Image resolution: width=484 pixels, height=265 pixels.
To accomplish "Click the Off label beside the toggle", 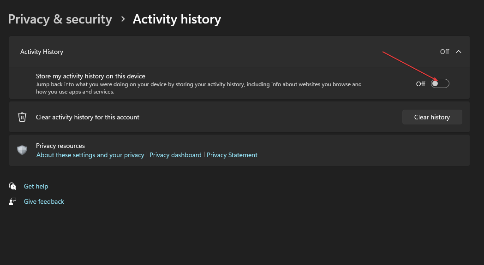I will click(420, 84).
